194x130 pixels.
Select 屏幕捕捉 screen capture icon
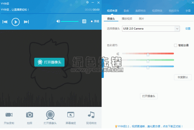(71, 115)
